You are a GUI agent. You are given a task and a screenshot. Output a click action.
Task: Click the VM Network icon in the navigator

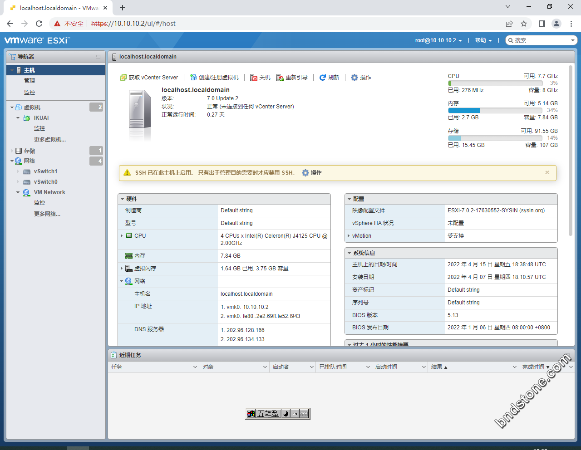[x=27, y=192]
